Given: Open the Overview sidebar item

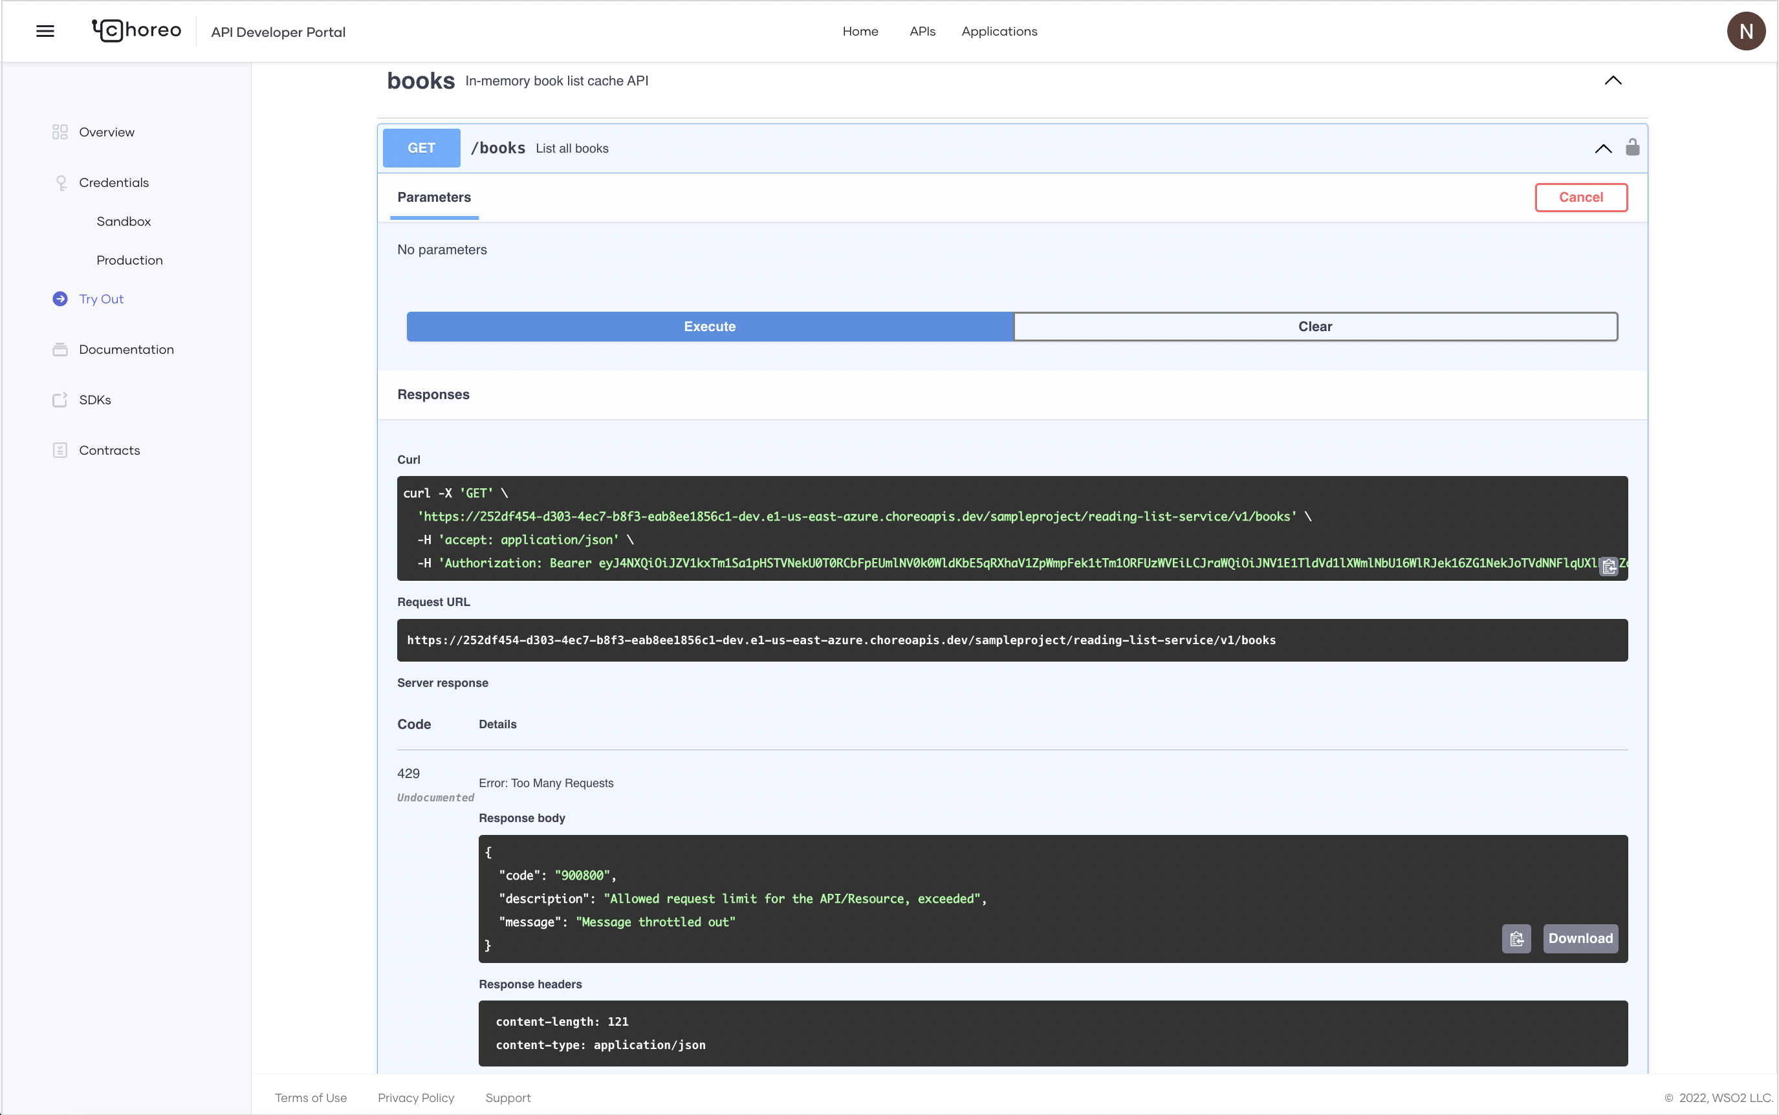Looking at the screenshot, I should point(106,132).
